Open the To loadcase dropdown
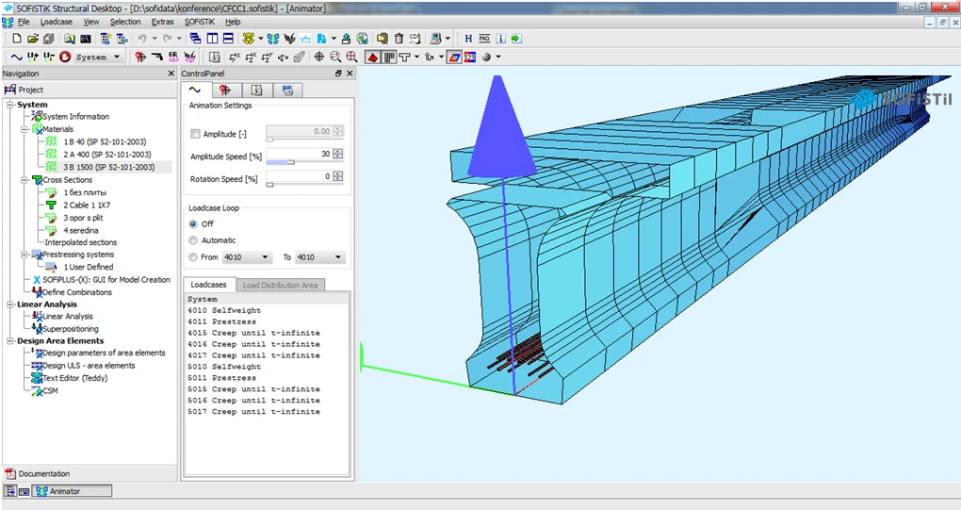 pyautogui.click(x=320, y=256)
